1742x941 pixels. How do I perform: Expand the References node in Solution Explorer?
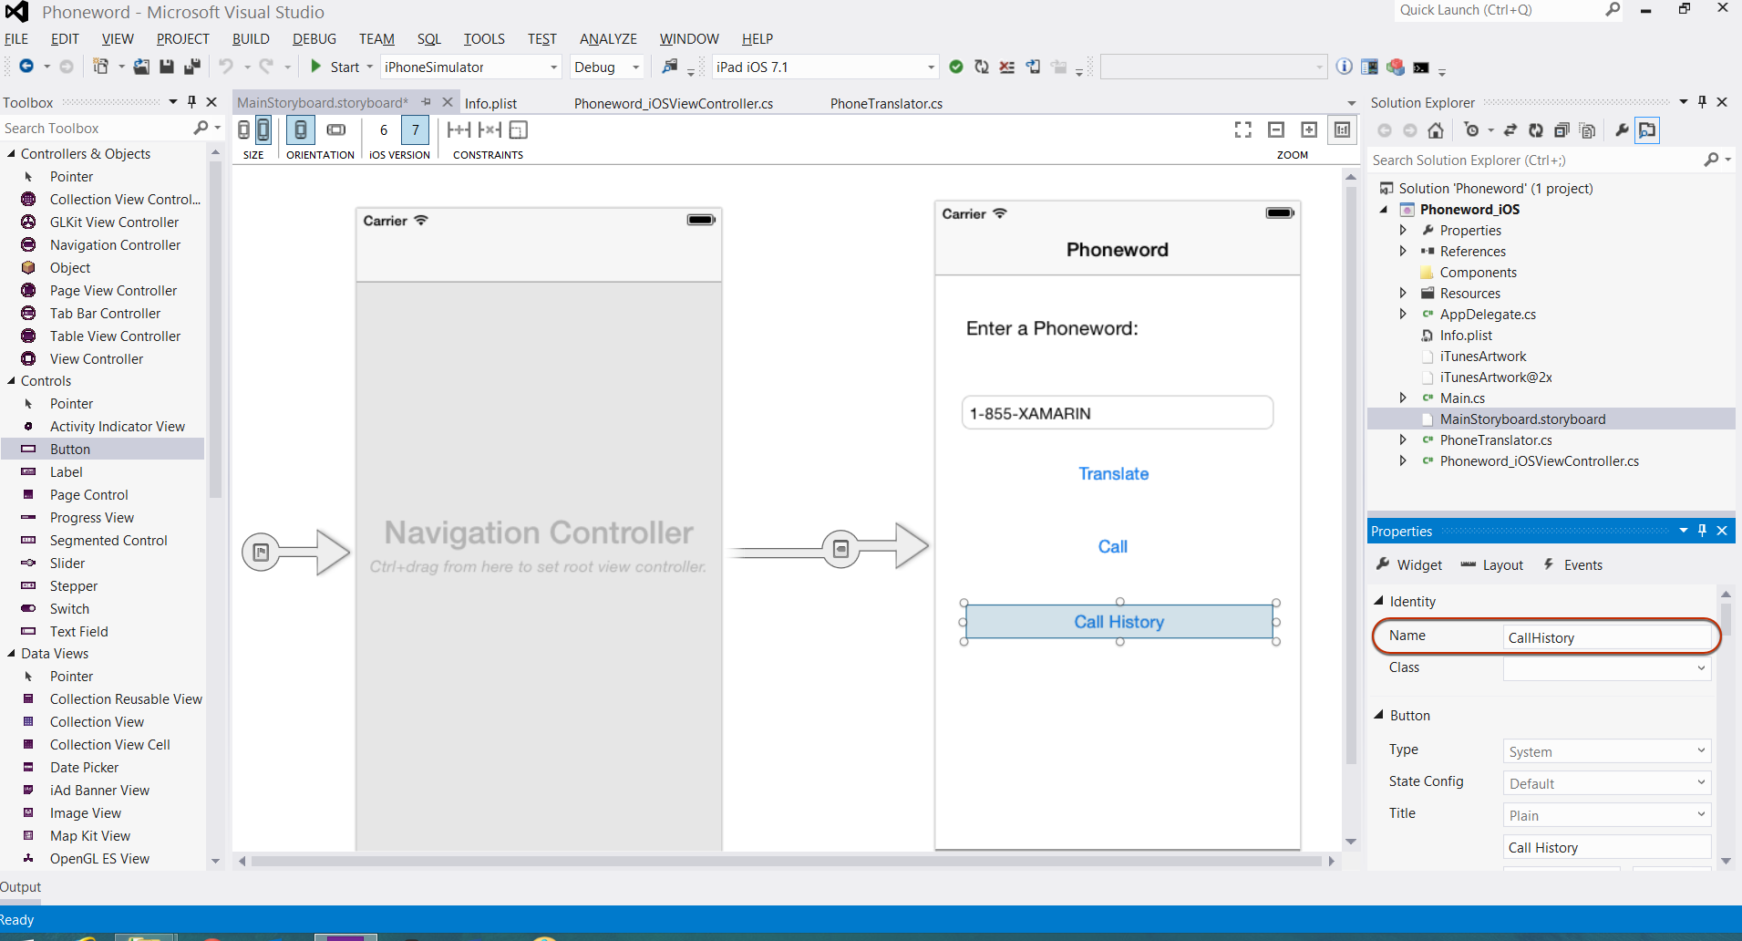coord(1403,252)
